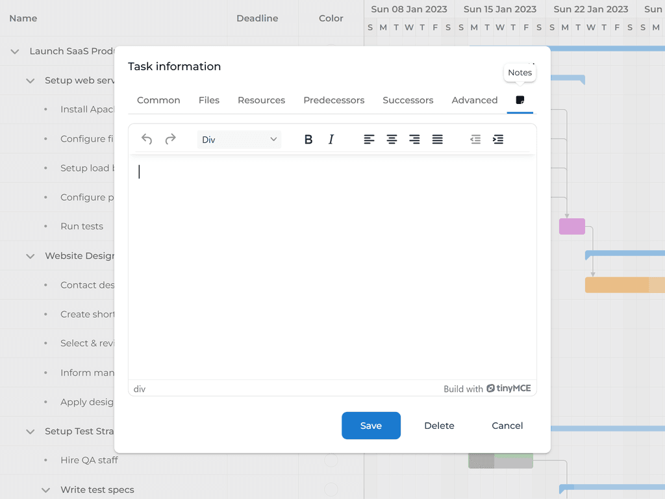Open the Notes tab using its bookmark icon

(520, 100)
